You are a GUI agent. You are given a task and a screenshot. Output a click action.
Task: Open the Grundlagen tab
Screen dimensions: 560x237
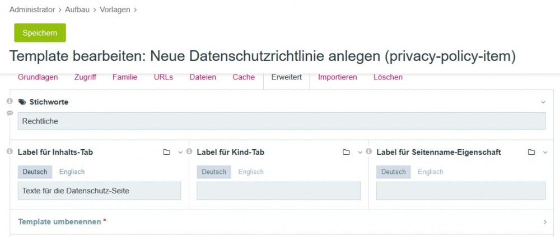[x=38, y=77]
